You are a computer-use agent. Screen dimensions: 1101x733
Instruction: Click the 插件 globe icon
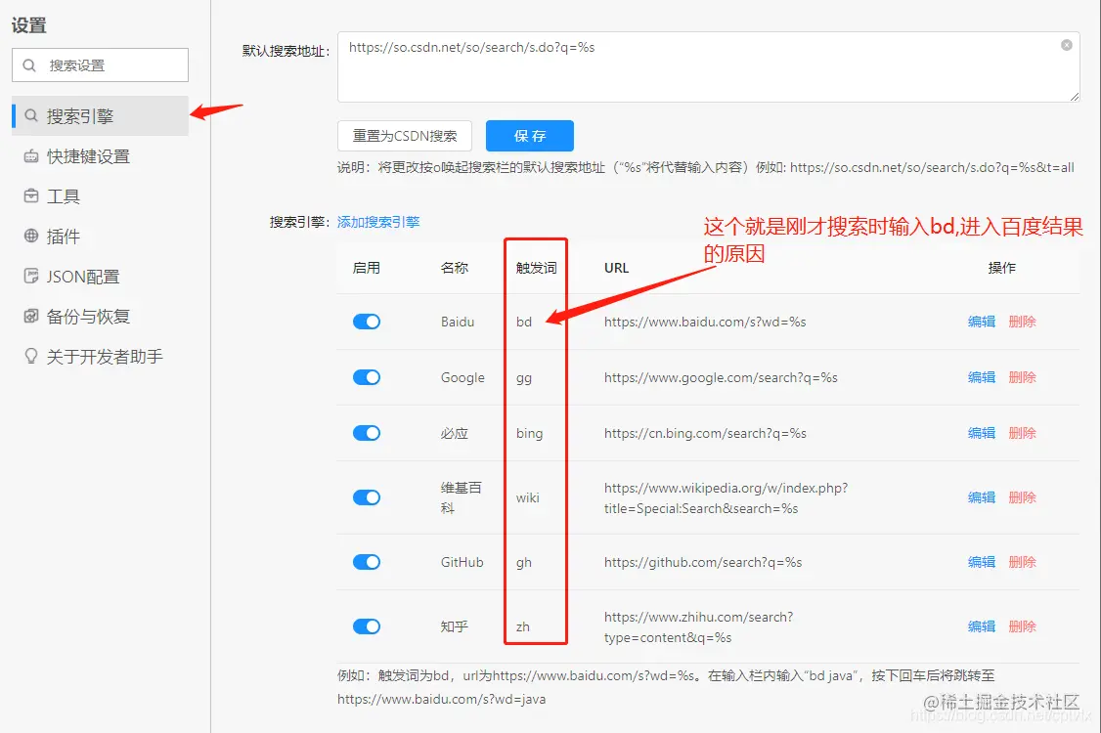31,236
